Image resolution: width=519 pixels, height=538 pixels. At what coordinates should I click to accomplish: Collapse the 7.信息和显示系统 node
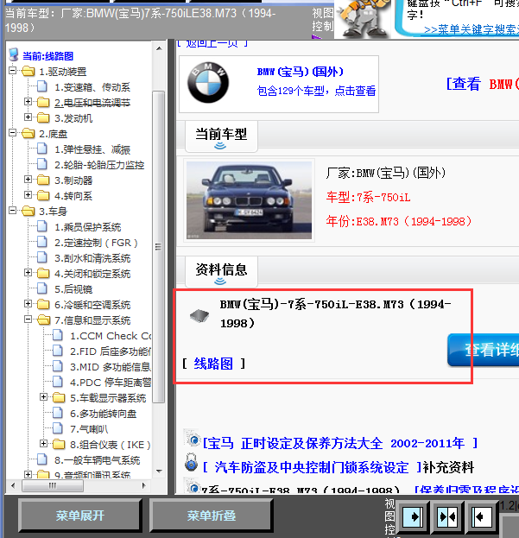pos(28,320)
